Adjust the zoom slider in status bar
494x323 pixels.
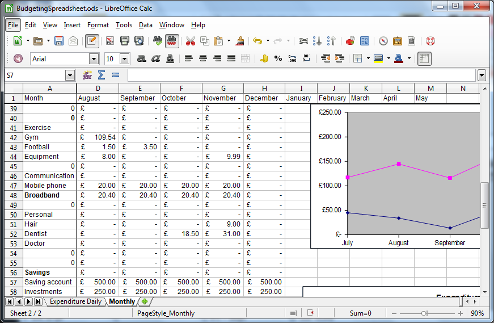tap(424, 313)
